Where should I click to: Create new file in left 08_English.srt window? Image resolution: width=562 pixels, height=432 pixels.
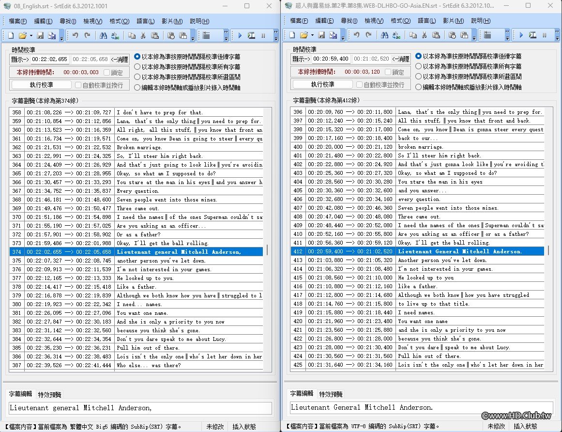[11, 35]
